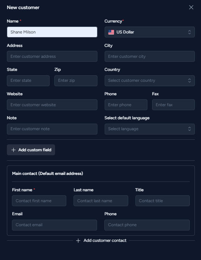Image resolution: width=201 pixels, height=260 pixels.
Task: Focus the Enter zip field
Action: pos(76,81)
